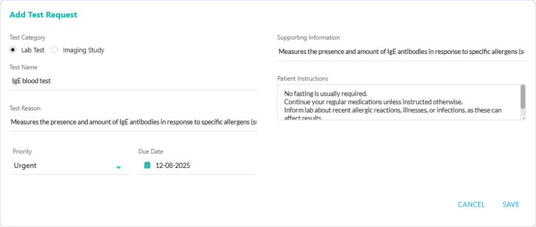The image size is (536, 227).
Task: Click into the Test Reason field
Action: (x=133, y=122)
